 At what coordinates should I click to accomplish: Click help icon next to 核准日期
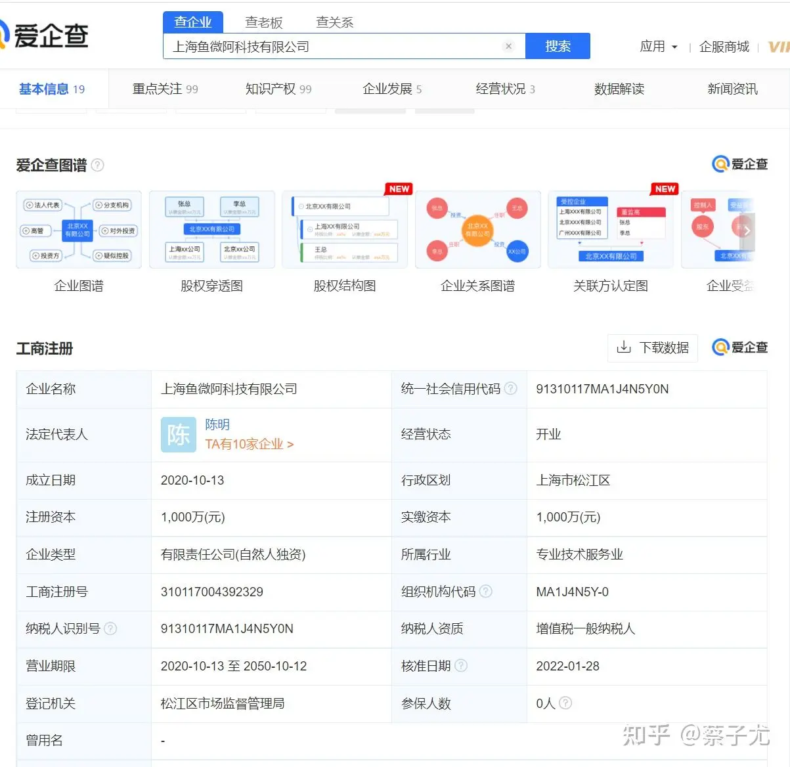click(461, 665)
